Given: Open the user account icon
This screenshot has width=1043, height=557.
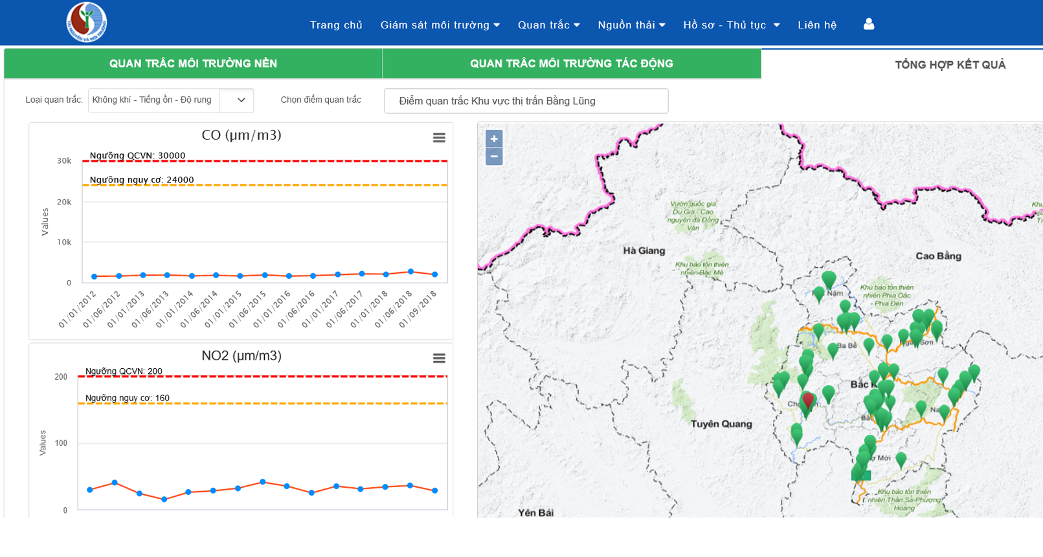Looking at the screenshot, I should [869, 25].
